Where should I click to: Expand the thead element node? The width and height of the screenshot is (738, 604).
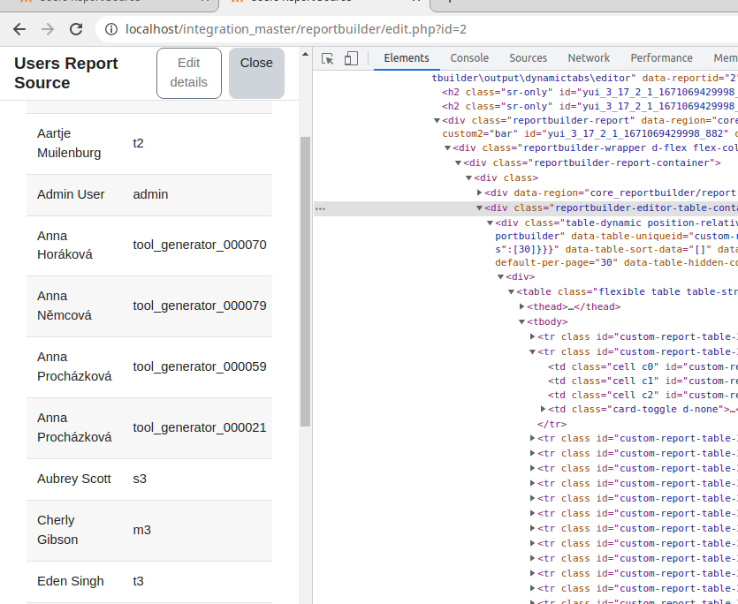(x=521, y=306)
